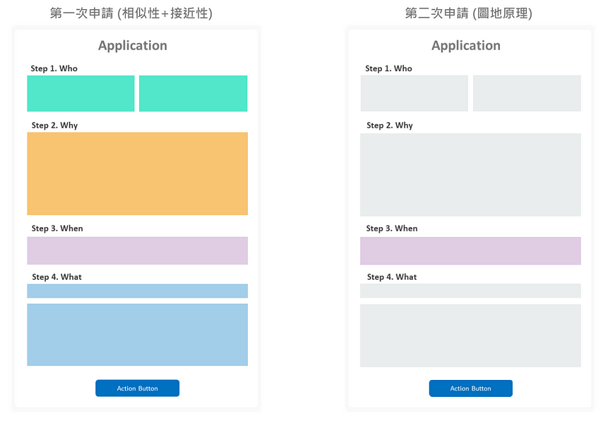Click 'Step 1. Who' label in left mockup
Screen dimensions: 603x423
click(54, 68)
